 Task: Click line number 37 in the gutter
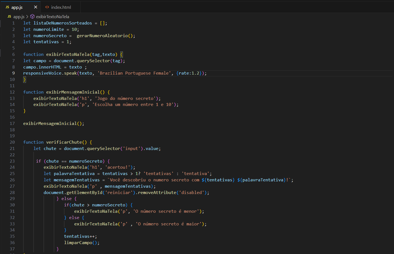tap(12, 249)
